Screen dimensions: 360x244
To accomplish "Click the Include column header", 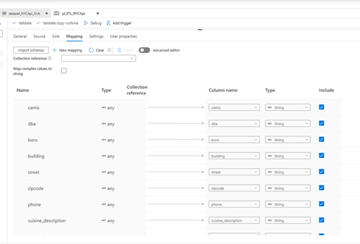I will pyautogui.click(x=327, y=90).
